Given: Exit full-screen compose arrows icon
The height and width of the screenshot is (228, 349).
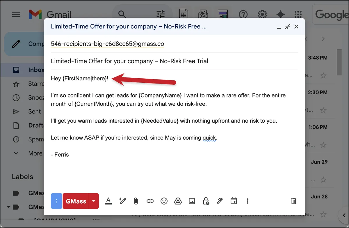Looking at the screenshot, I should point(288,27).
